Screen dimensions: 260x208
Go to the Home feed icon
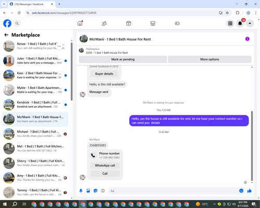pos(80,23)
